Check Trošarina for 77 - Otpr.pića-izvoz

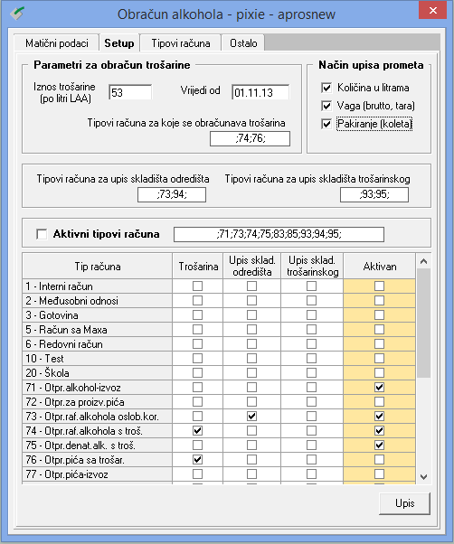[x=197, y=474]
